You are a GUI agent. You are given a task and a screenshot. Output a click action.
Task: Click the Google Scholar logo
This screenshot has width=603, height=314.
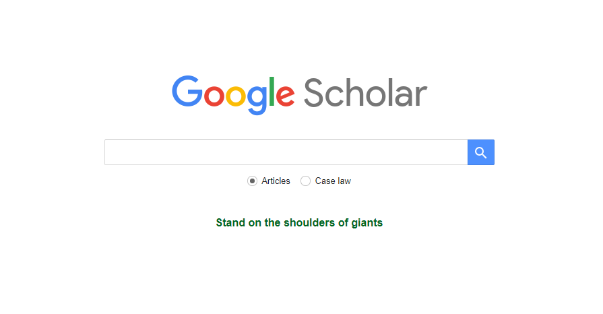[299, 94]
